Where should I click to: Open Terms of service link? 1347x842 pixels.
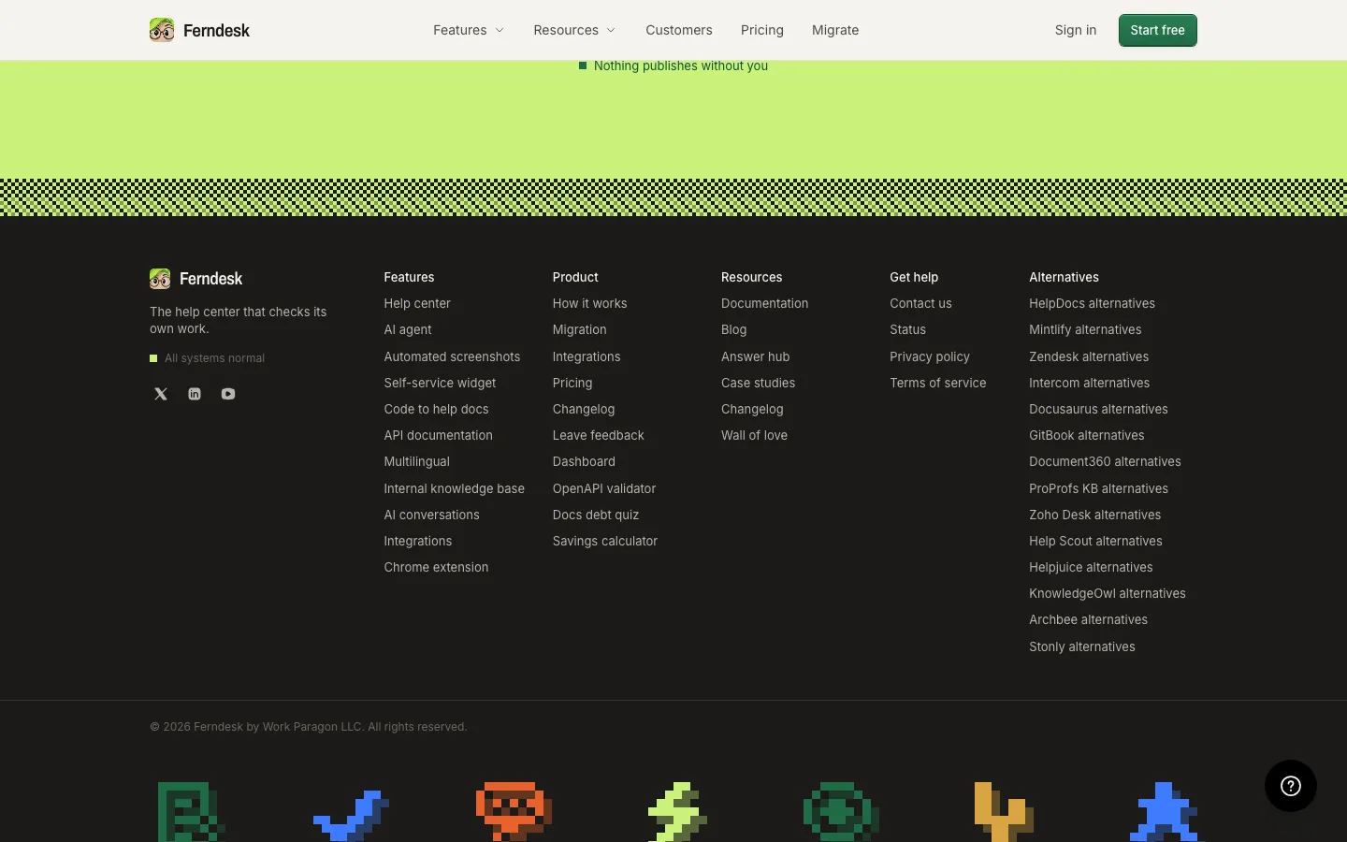[x=938, y=383]
